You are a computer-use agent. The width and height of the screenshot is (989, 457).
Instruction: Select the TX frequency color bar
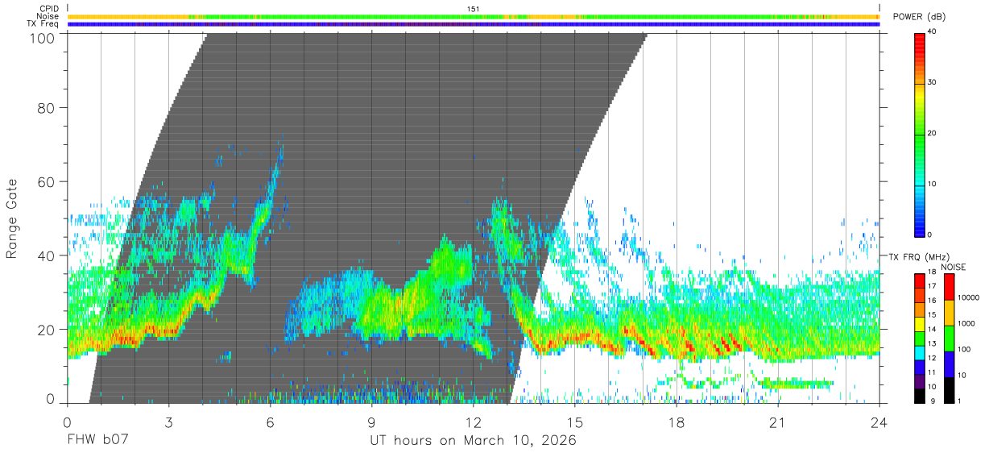tap(920, 339)
